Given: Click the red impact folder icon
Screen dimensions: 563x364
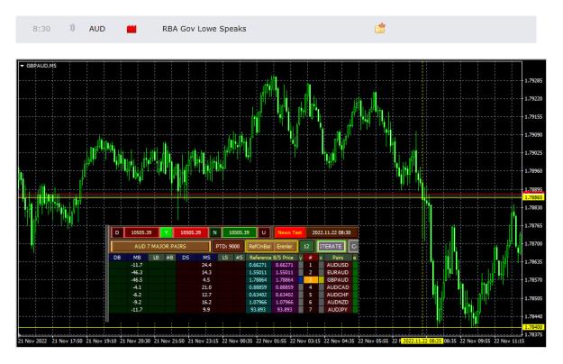Looking at the screenshot, I should pos(132,29).
